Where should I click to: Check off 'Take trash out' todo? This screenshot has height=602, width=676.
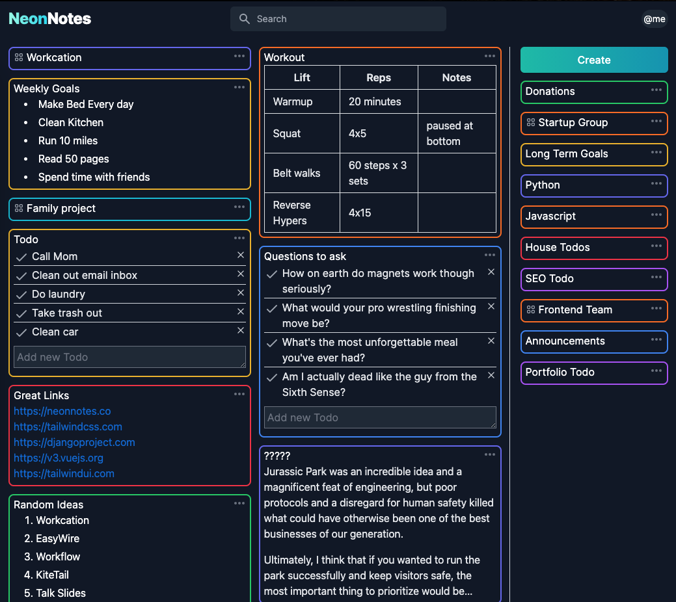tap(21, 313)
